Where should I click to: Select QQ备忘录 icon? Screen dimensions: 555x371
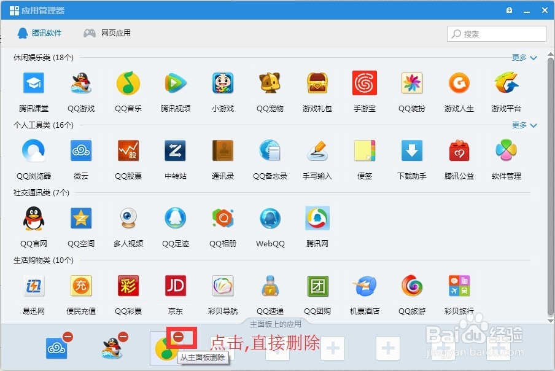[270, 151]
